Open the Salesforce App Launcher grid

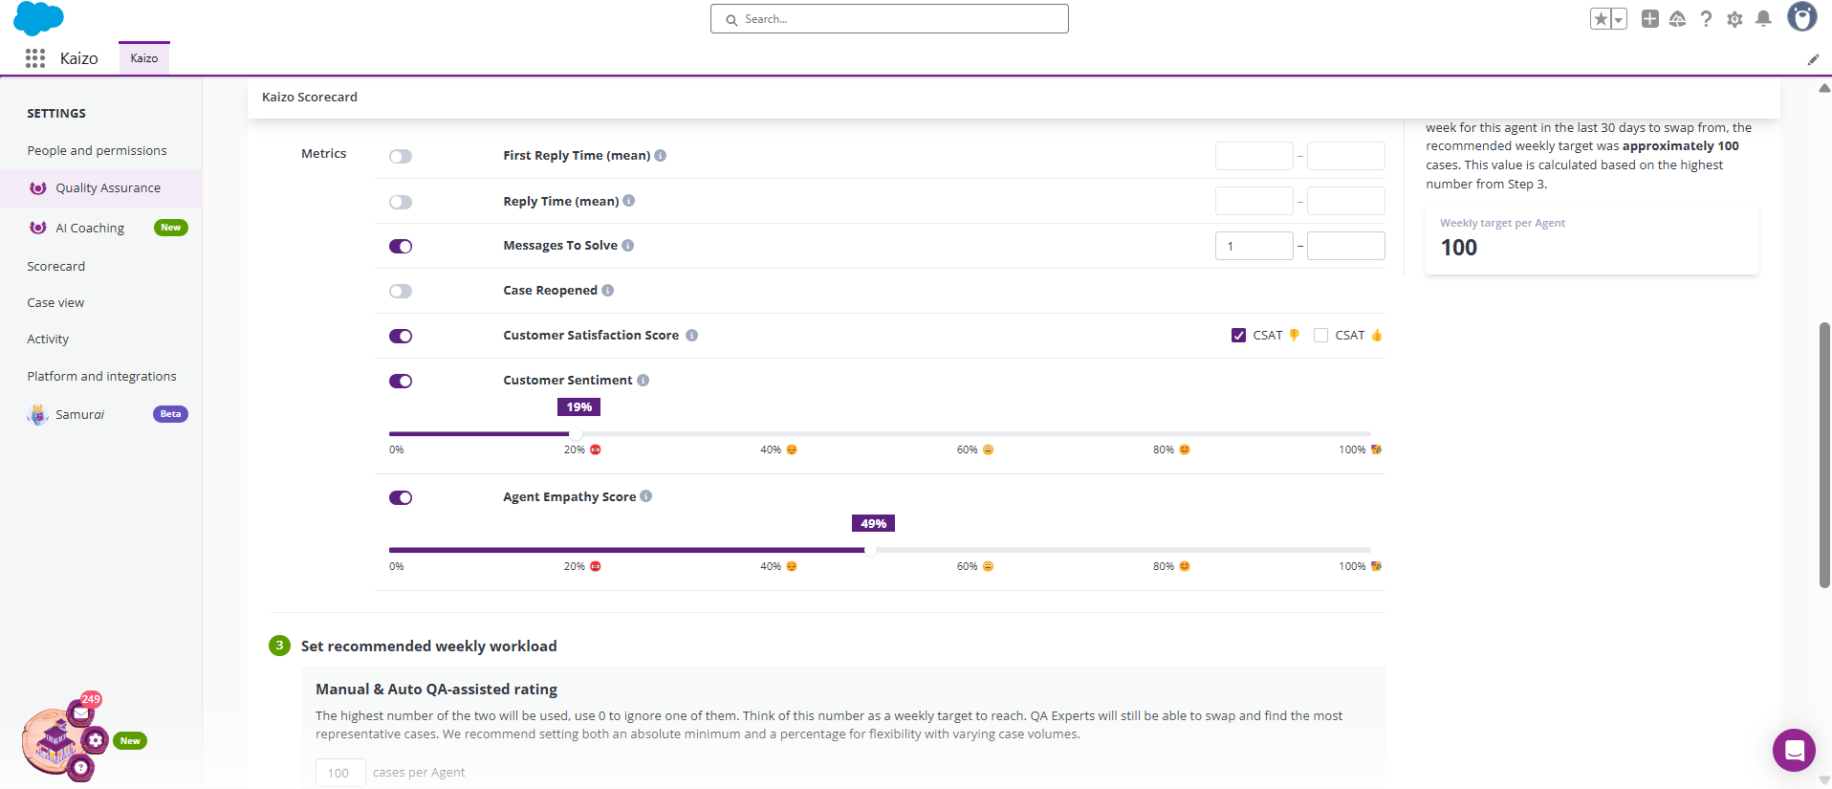pyautogui.click(x=35, y=58)
